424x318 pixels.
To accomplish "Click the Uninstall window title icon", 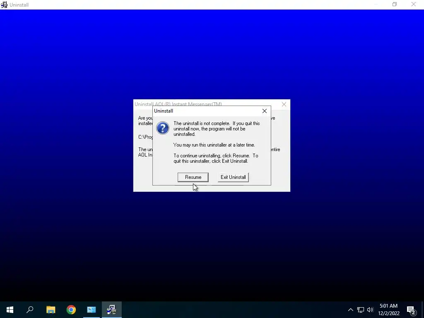I will 4,5.
